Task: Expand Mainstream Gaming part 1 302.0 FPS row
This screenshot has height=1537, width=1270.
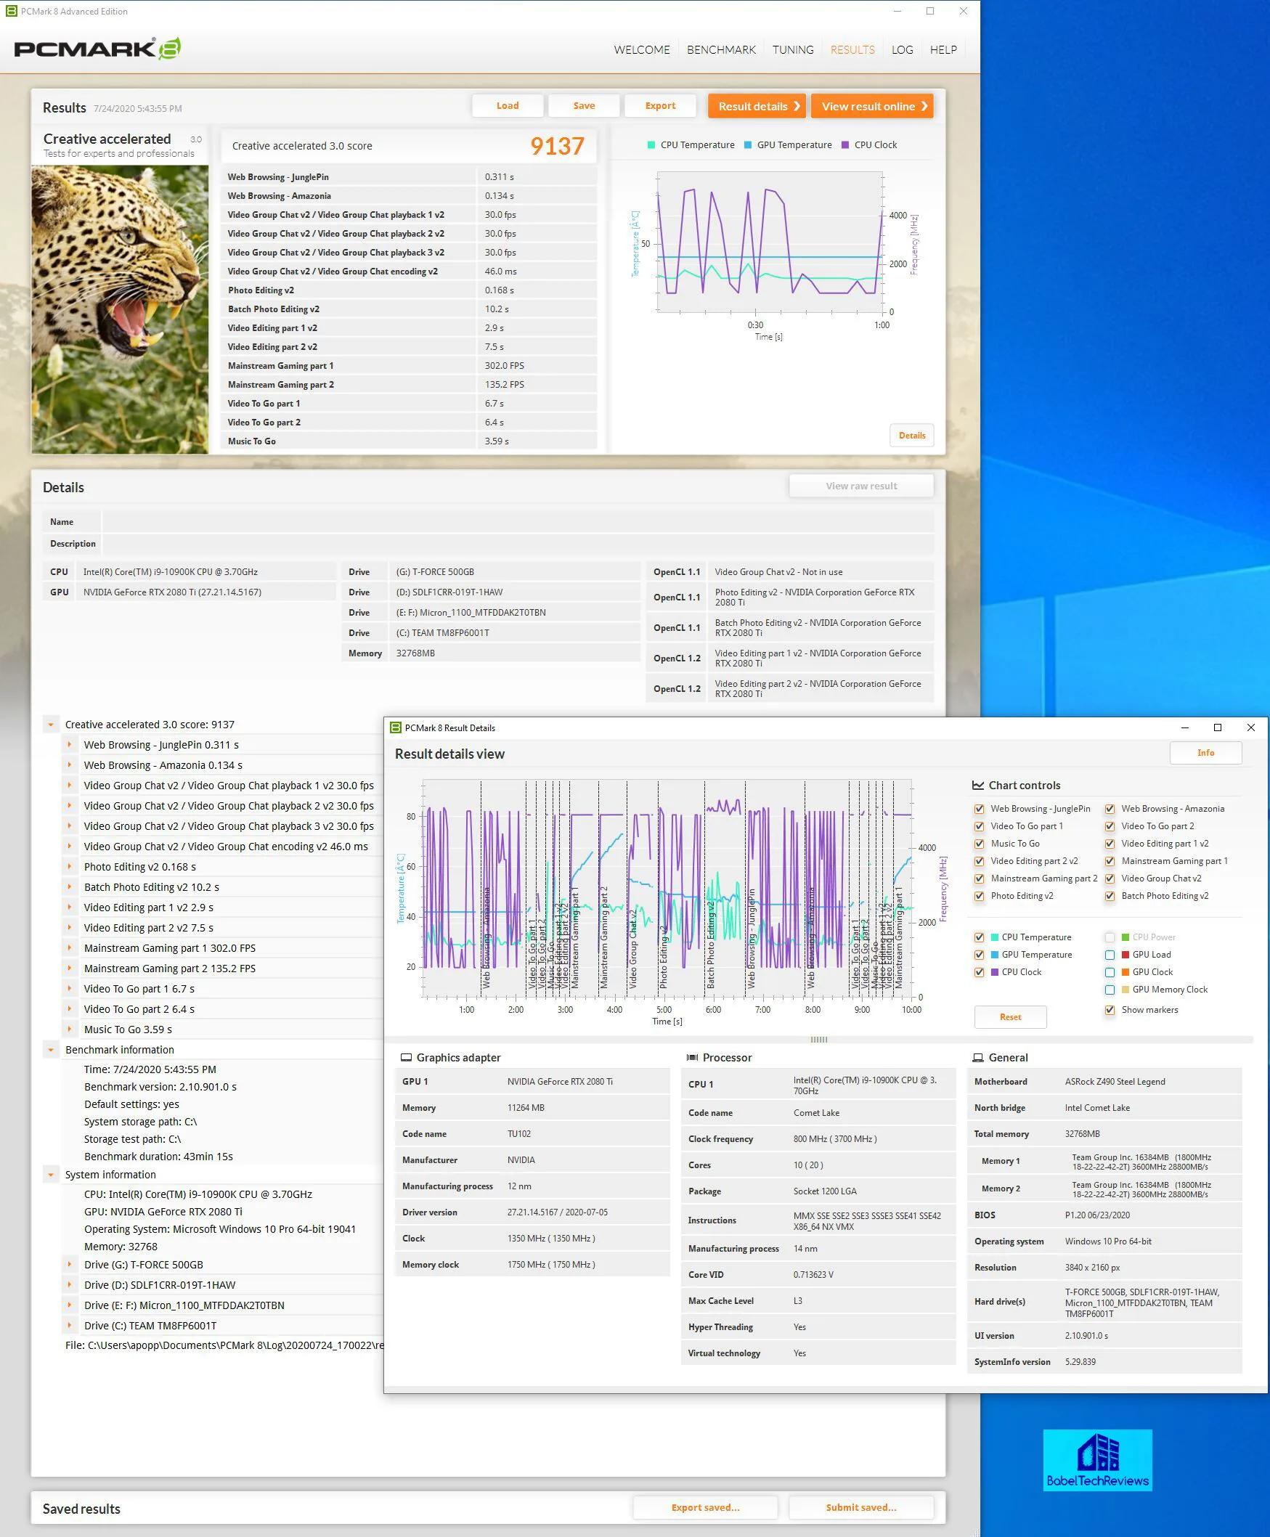Action: pos(70,948)
